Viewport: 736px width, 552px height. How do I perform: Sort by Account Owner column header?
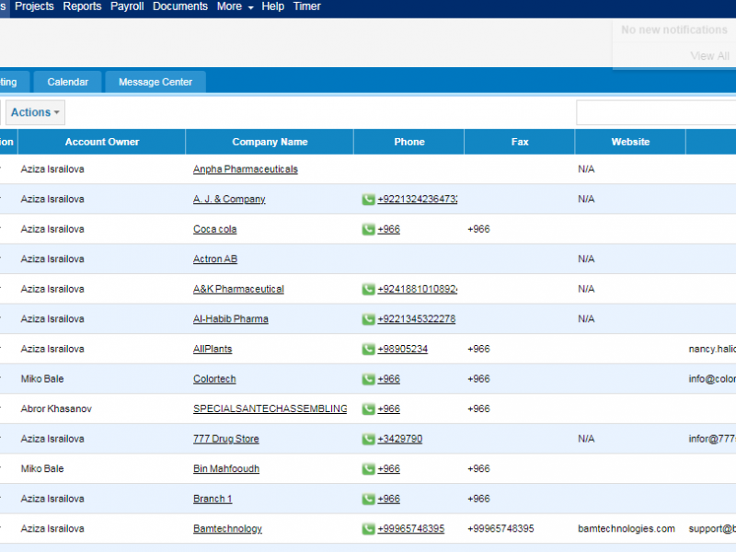click(x=102, y=142)
